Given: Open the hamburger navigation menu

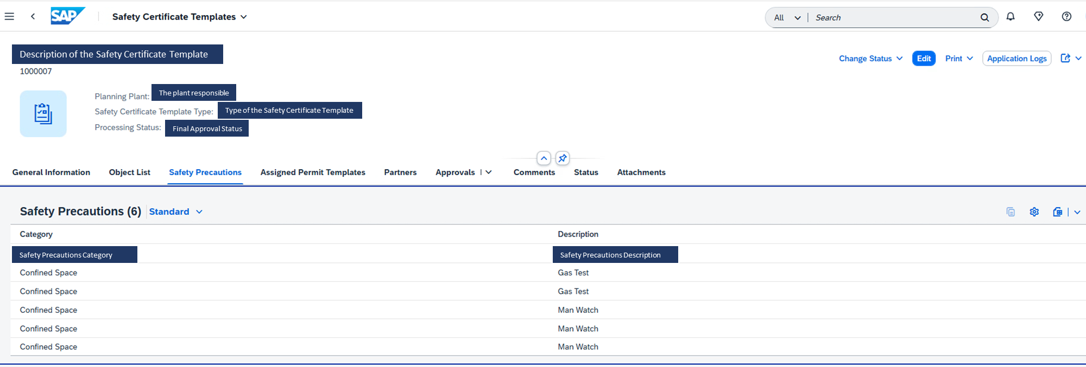Looking at the screenshot, I should (9, 16).
